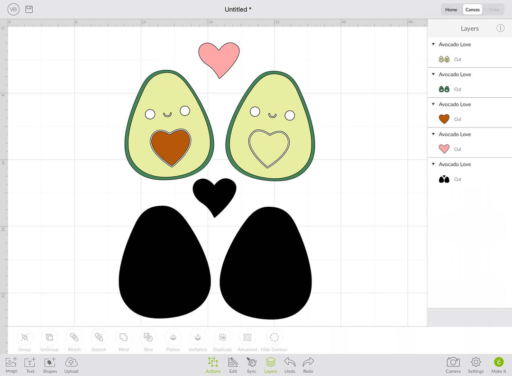512x376 pixels.
Task: Toggle the Actions toolbar
Action: [213, 365]
